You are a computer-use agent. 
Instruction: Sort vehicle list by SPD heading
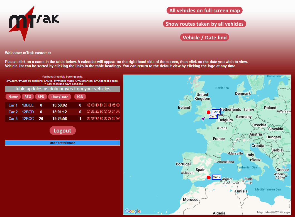(41, 97)
